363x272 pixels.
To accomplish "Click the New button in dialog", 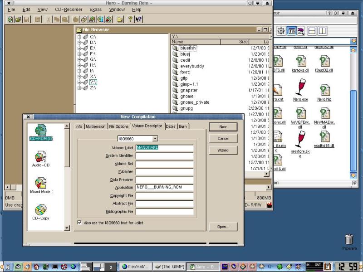I will [x=223, y=127].
